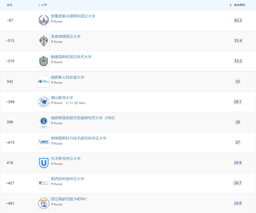The width and height of the screenshot is (256, 213).
Task: Click Russia label under 托木斯克州立大学
Action: pyautogui.click(x=58, y=163)
